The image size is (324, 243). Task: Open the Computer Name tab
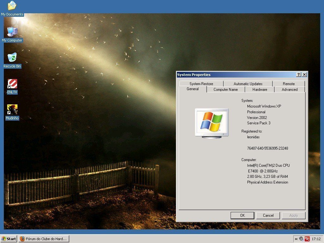tap(226, 90)
